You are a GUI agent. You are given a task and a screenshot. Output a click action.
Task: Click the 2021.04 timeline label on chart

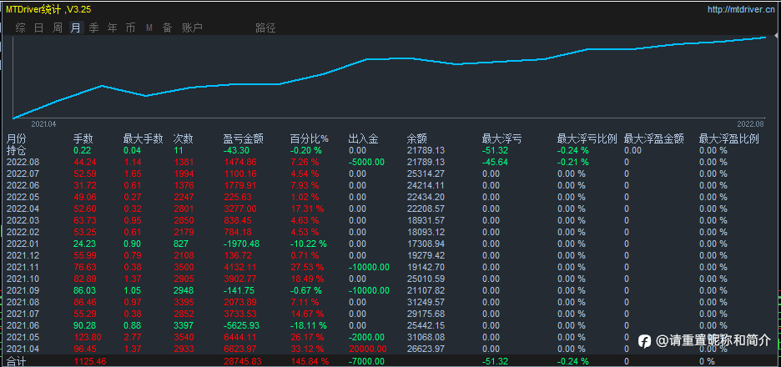[44, 123]
